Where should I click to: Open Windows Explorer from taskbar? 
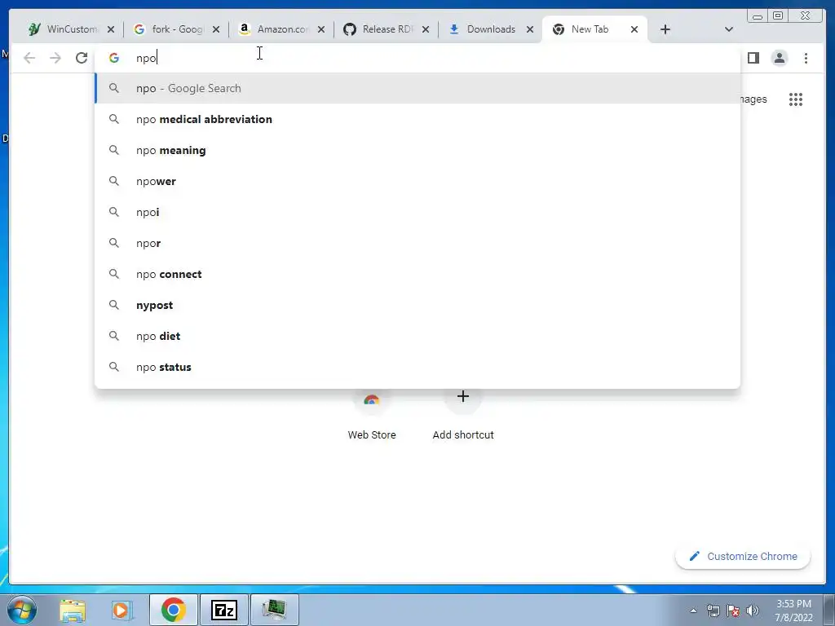(x=73, y=610)
